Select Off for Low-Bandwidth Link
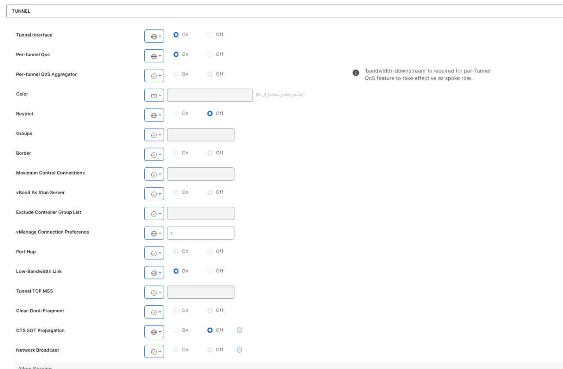Viewport: 563px width, 369px height. tap(210, 271)
